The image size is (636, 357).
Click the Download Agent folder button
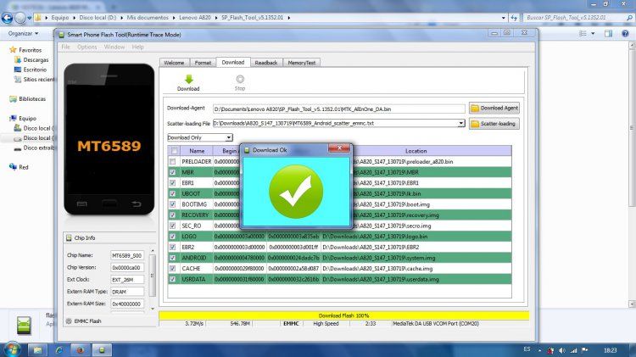[x=494, y=108]
